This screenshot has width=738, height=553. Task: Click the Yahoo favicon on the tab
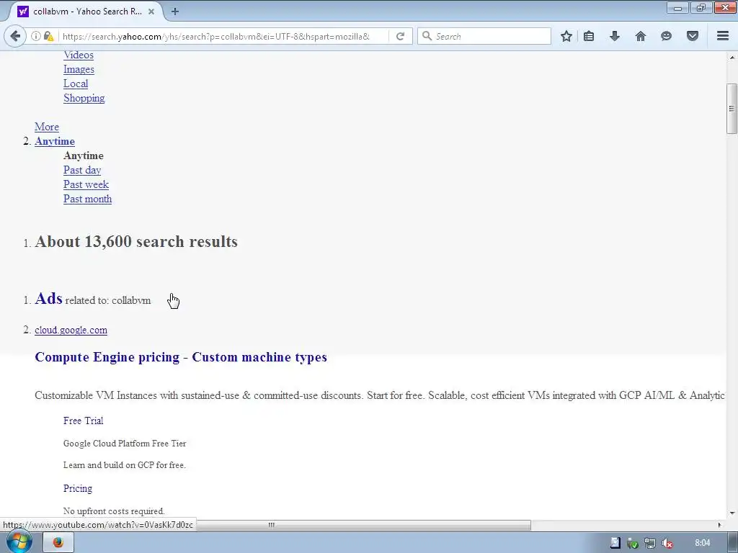(x=22, y=12)
